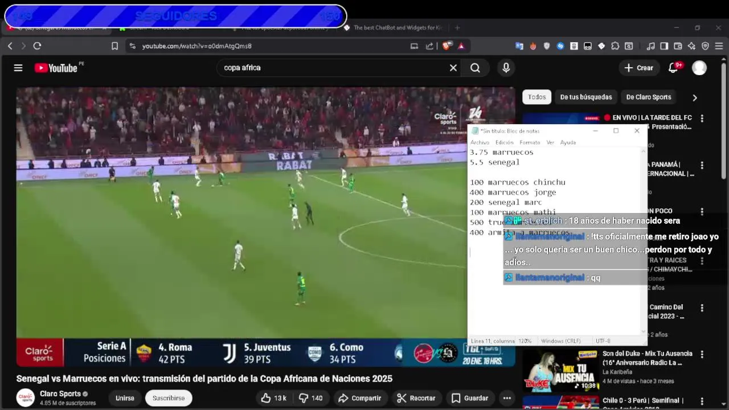729x410 pixels.
Task: Open options menu for the PANAMÁ video
Action: click(702, 165)
